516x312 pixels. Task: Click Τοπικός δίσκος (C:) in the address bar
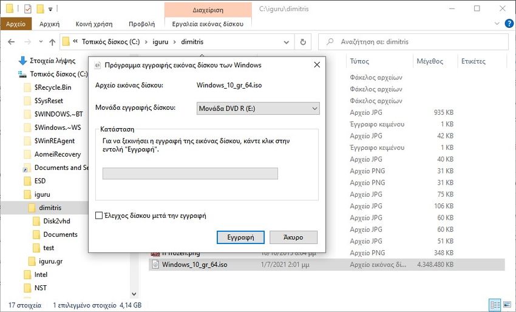pyautogui.click(x=111, y=42)
